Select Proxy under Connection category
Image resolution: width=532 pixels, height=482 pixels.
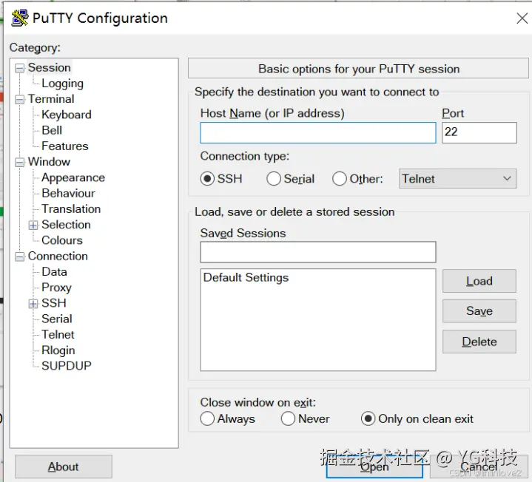click(x=56, y=288)
